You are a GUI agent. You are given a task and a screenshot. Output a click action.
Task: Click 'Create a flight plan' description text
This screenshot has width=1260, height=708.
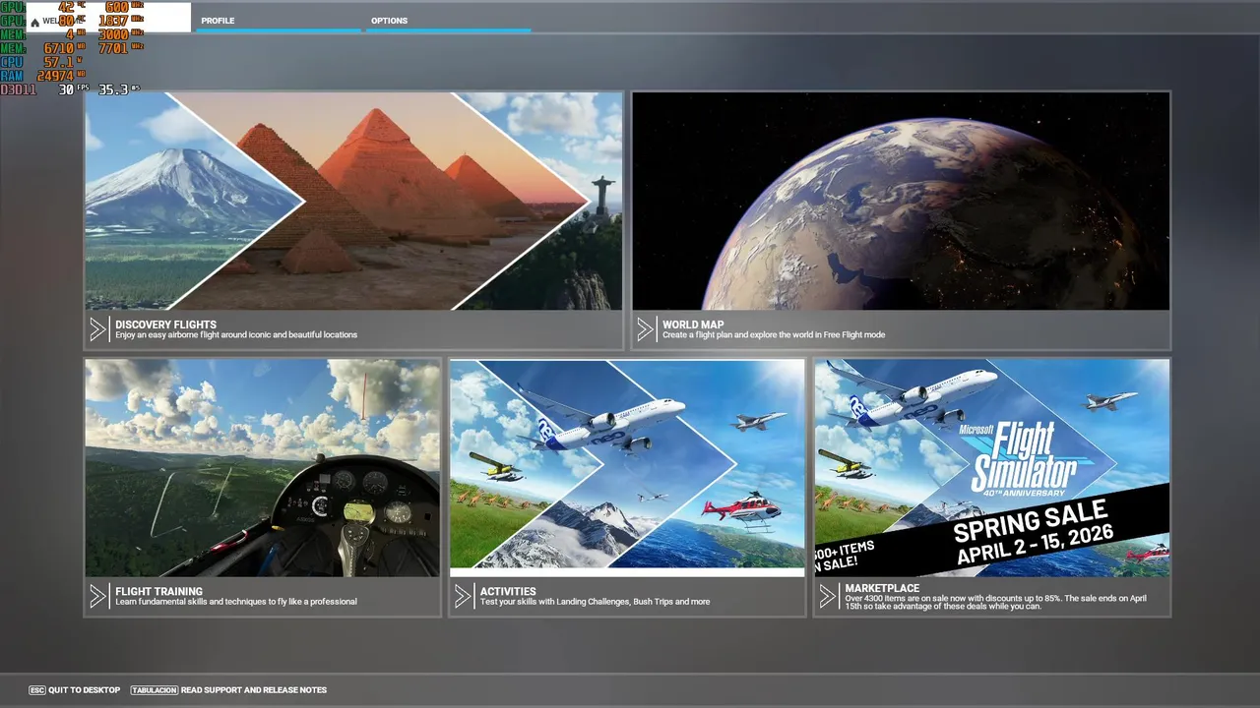[x=774, y=335]
